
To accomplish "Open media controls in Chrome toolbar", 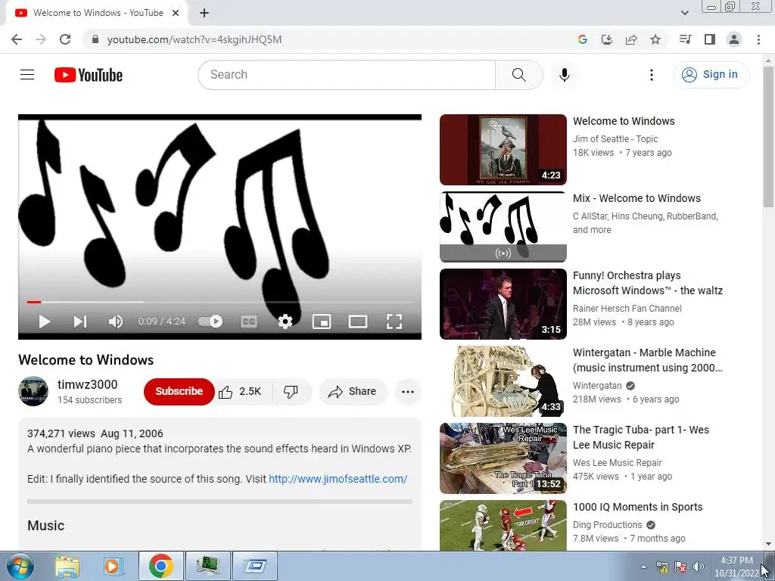I will pos(685,39).
